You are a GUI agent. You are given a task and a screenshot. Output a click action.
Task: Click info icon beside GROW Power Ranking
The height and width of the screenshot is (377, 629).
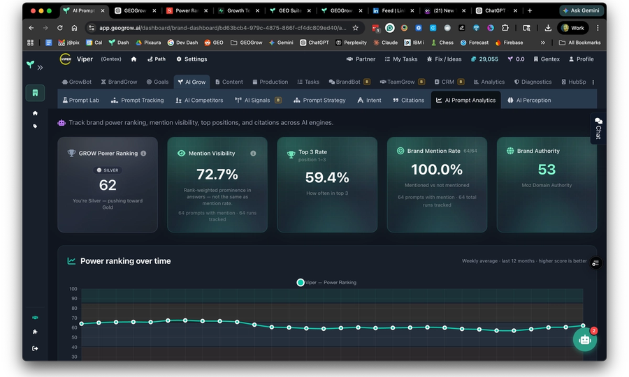[x=143, y=153]
